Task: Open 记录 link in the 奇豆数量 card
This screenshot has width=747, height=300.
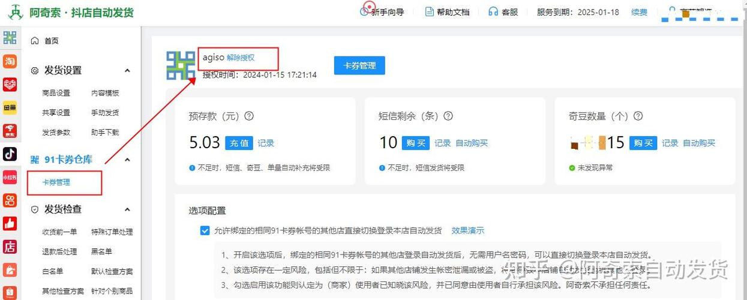Action: coord(670,143)
